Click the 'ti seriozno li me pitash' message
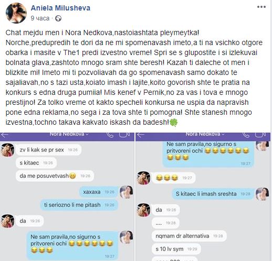272x261 pixels. [x=79, y=205]
